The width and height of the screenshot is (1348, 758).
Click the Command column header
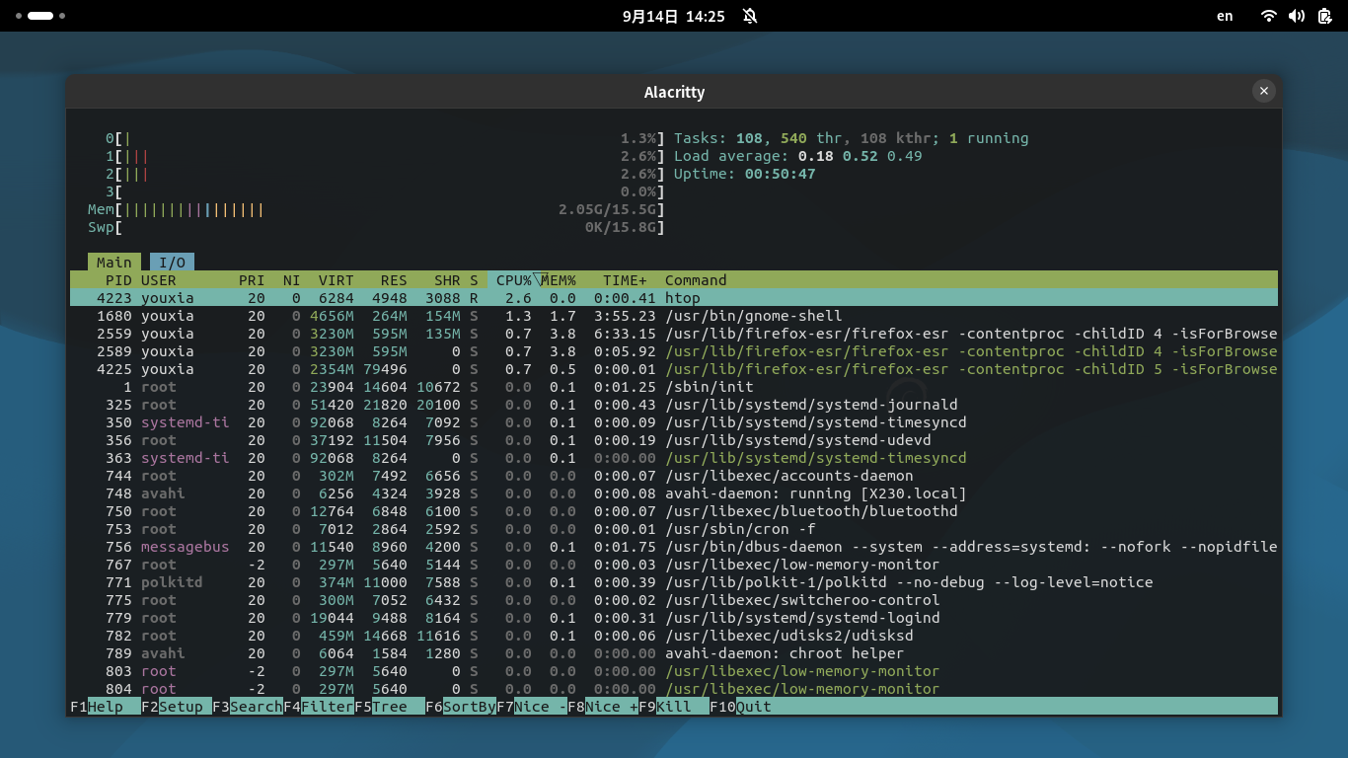(696, 280)
